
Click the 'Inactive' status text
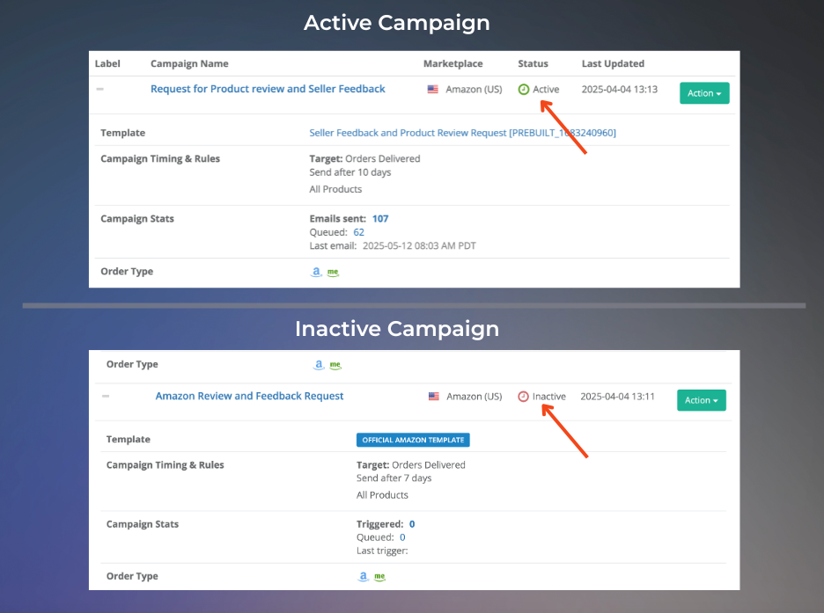coord(549,397)
